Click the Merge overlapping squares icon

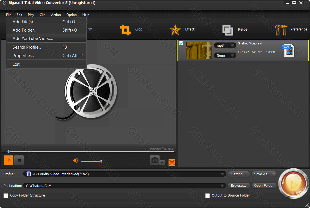(x=228, y=30)
